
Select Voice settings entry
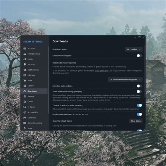coord(34,128)
